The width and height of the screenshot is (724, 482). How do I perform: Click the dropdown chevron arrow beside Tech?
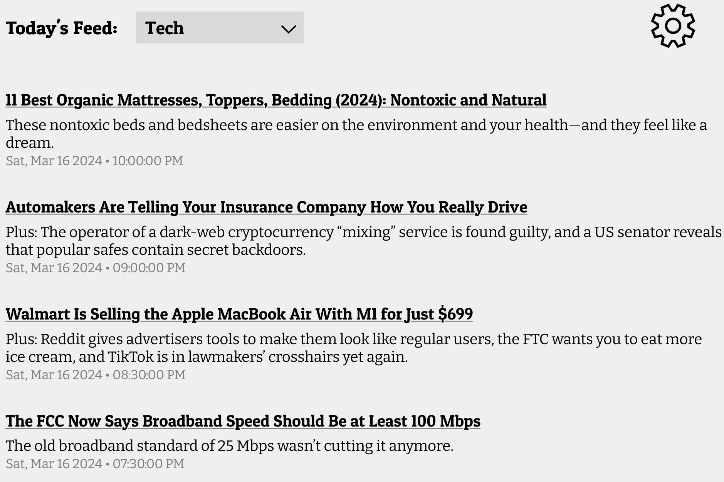coord(288,29)
